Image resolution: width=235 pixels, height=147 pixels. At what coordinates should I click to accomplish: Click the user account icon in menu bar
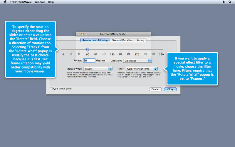pyautogui.click(x=224, y=2)
